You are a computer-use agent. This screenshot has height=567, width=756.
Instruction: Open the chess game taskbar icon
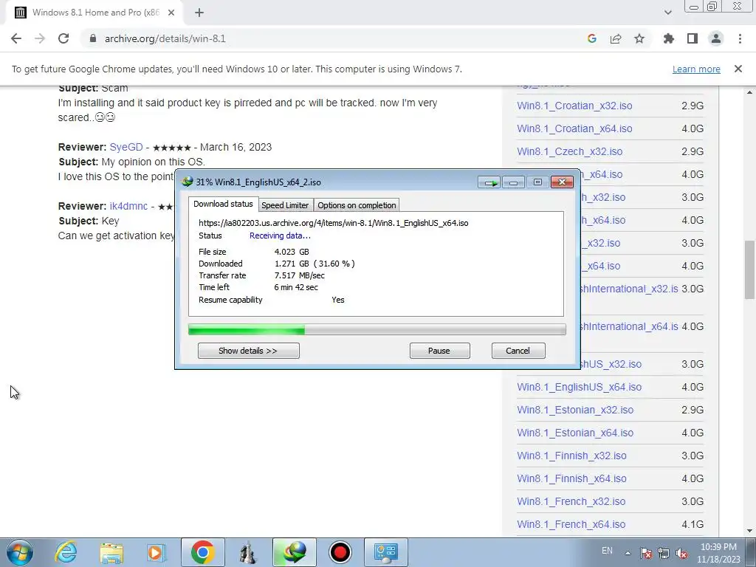pos(248,552)
